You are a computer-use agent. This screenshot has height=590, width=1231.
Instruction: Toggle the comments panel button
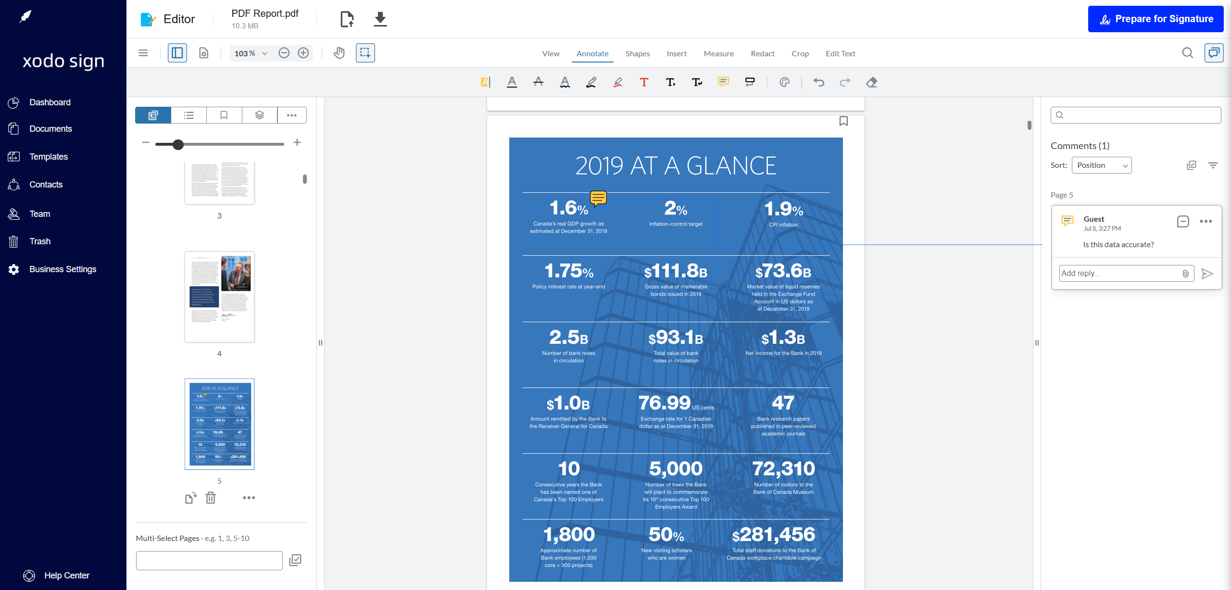coord(1214,53)
